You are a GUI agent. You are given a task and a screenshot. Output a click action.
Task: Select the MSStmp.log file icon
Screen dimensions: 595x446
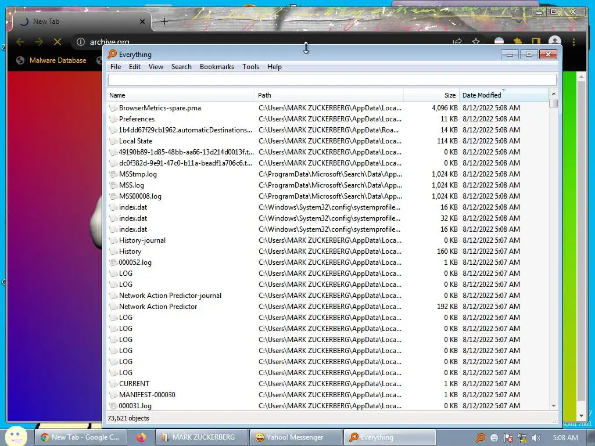pos(113,174)
